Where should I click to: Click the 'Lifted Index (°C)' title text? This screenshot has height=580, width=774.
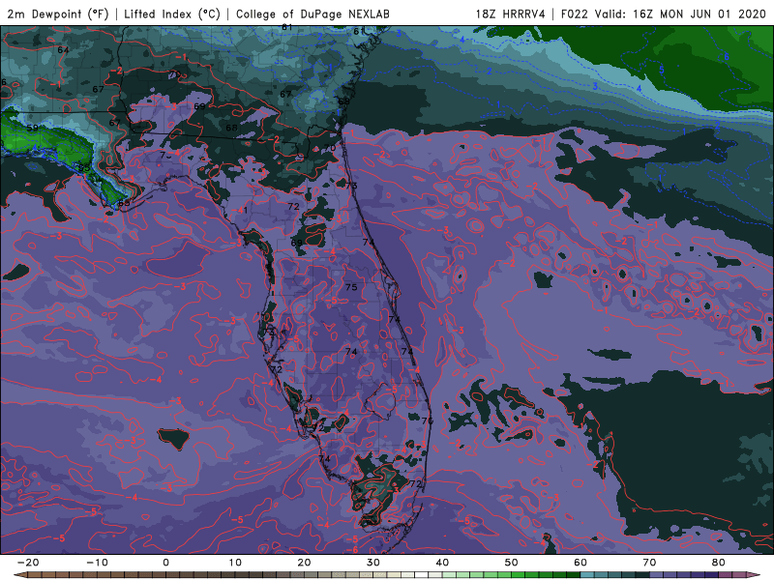tap(172, 14)
